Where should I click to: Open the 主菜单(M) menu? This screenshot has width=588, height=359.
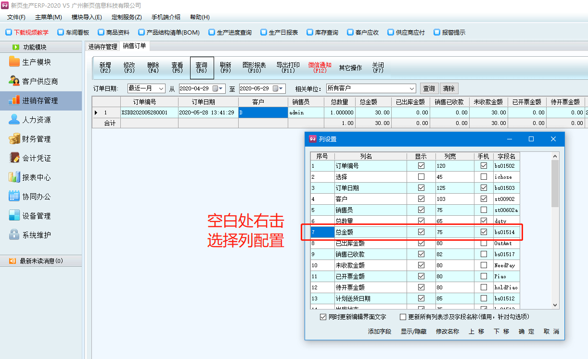pos(48,17)
